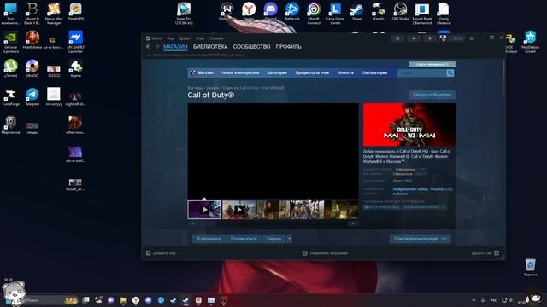547x307 pixels.
Task: Open Предметы за очки store link
Action: pyautogui.click(x=312, y=72)
